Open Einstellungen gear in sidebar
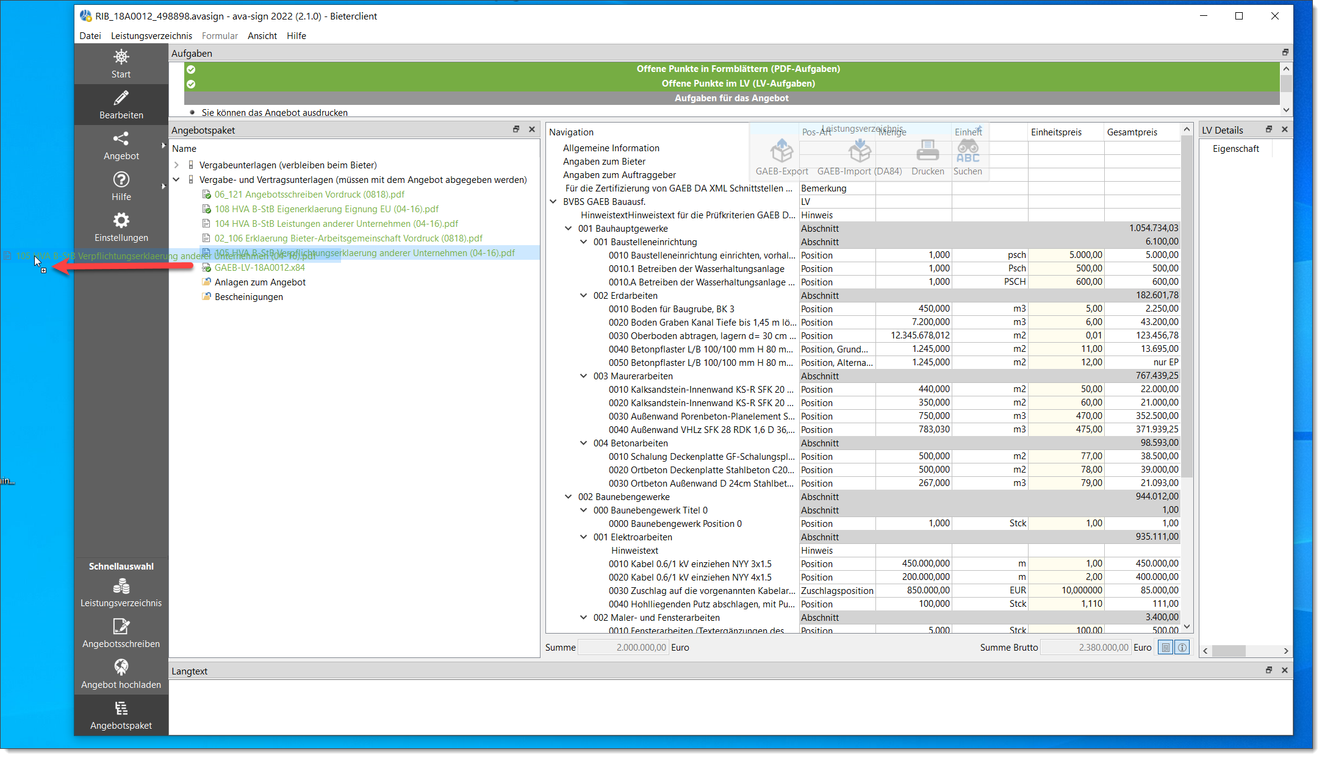This screenshot has height=758, width=1322. [x=121, y=220]
